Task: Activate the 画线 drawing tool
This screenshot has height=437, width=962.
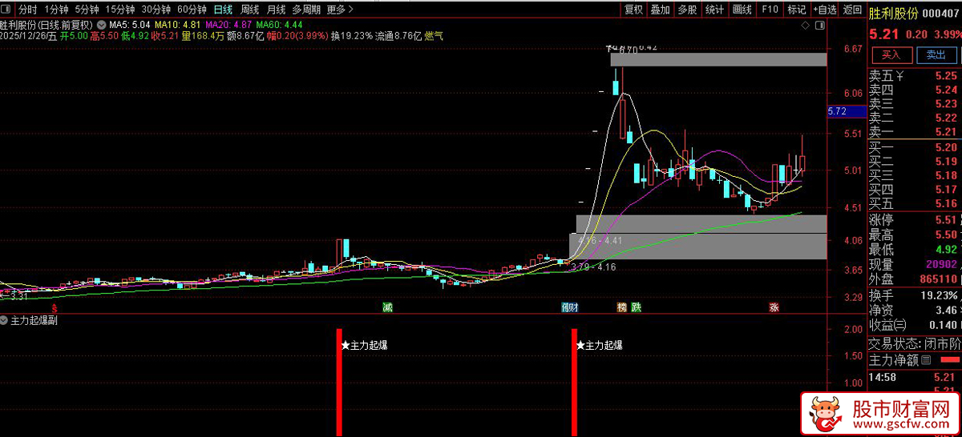Action: pyautogui.click(x=742, y=10)
